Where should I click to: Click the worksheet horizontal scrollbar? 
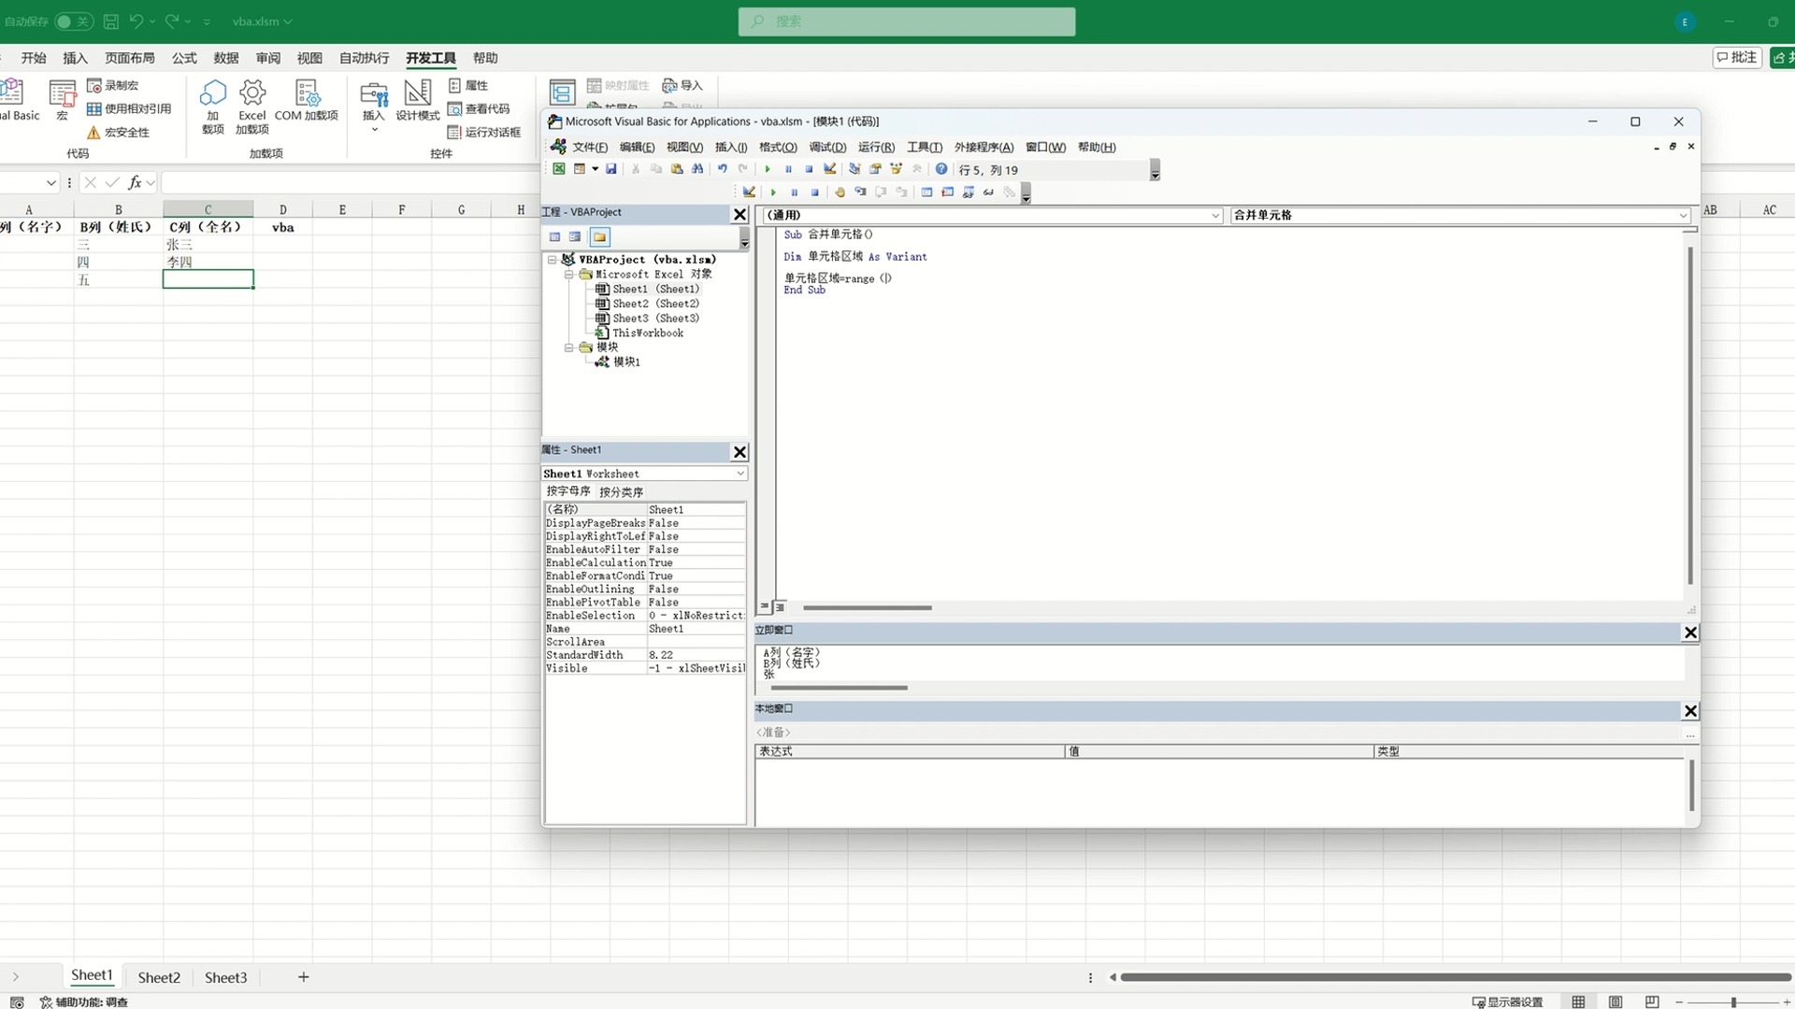(1456, 977)
